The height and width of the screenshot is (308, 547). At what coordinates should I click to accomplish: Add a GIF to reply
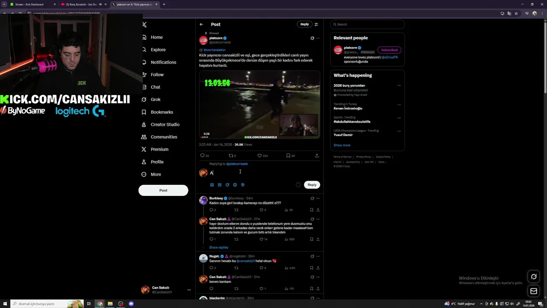click(x=219, y=185)
